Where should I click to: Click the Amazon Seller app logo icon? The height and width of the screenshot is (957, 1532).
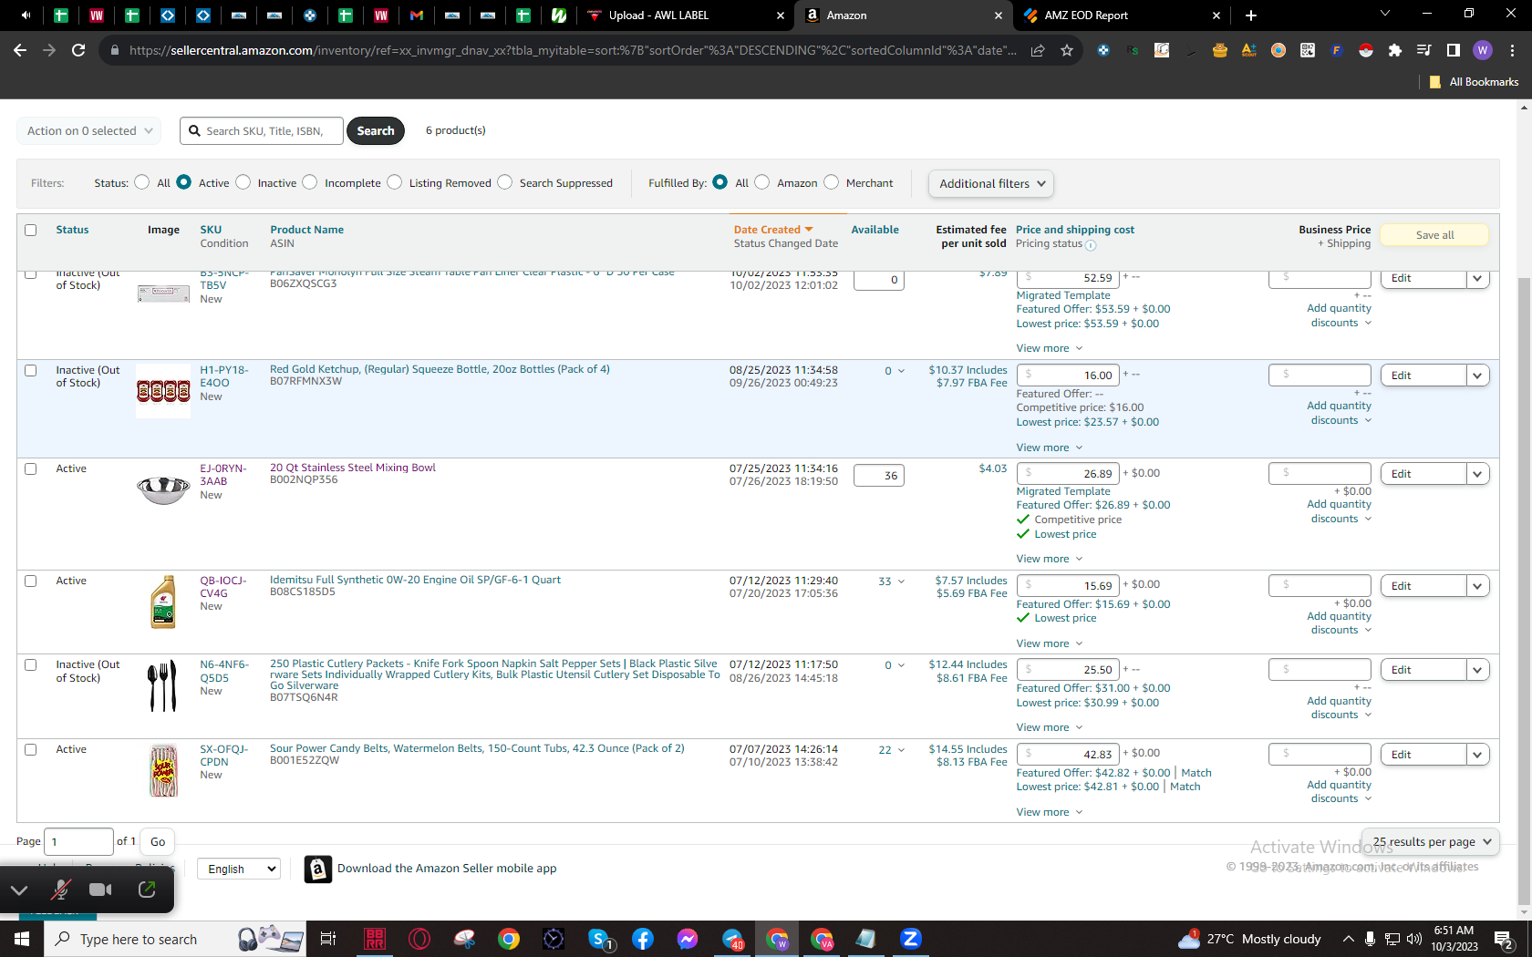pos(317,870)
